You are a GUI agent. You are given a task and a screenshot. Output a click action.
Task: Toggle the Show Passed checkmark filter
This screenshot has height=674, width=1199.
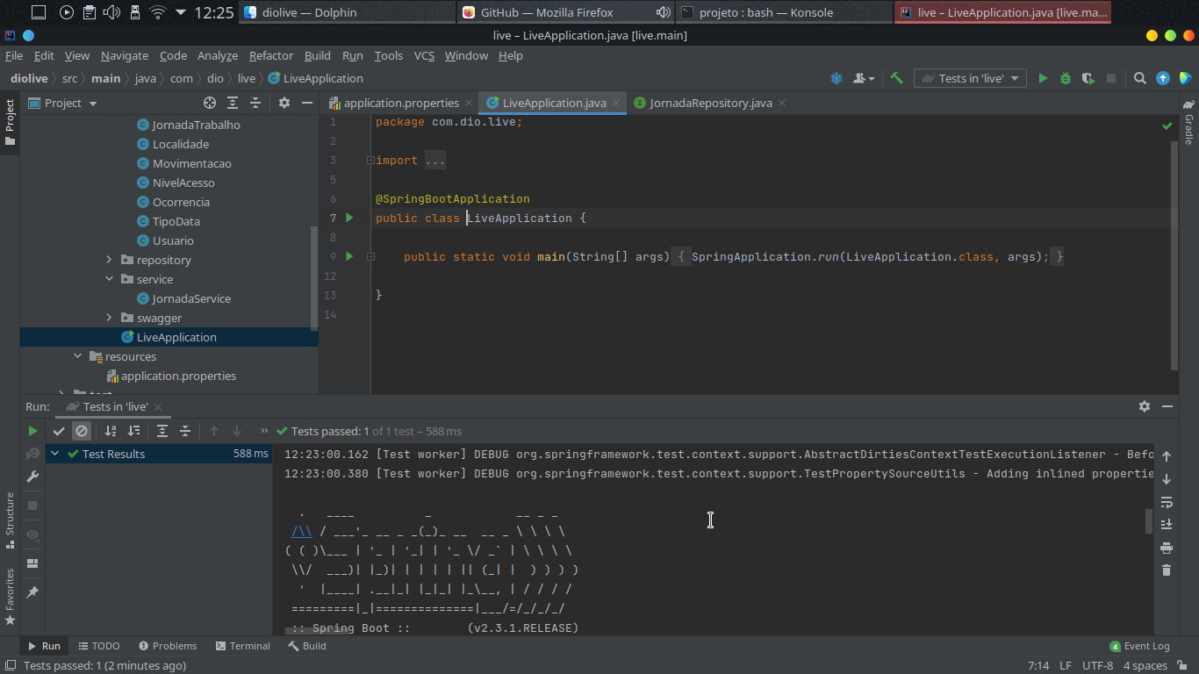click(59, 431)
